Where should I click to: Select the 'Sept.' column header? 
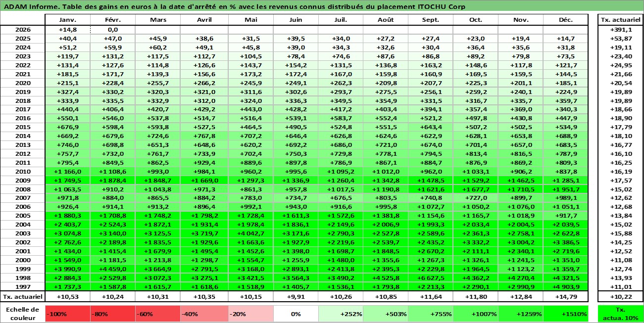[431, 20]
